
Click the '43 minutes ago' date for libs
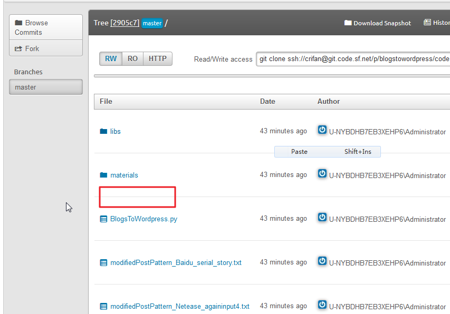(283, 131)
